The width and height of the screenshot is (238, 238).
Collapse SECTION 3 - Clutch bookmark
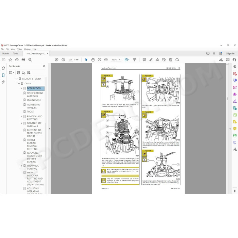(x=17, y=79)
